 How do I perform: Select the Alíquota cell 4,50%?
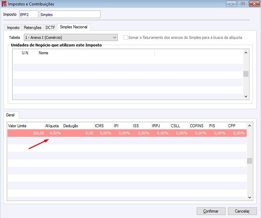click(53, 133)
